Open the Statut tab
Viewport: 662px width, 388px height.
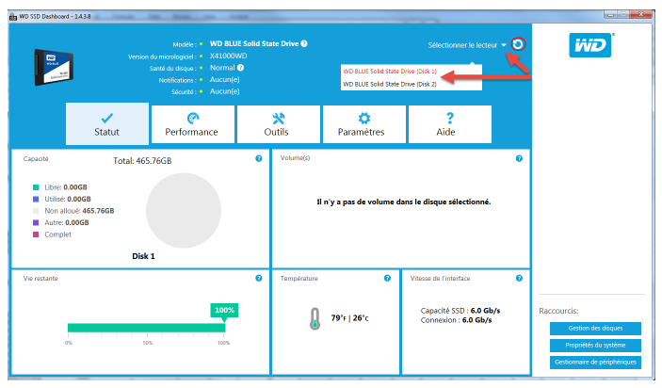click(107, 123)
